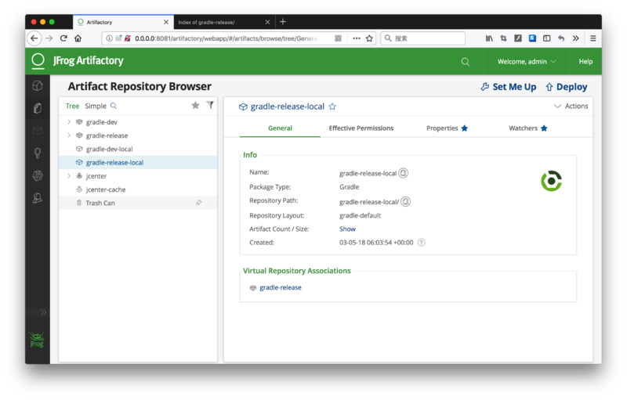Viewport: 627px width, 400px height.
Task: Open the Admin sidebar icon at bottom
Action: tap(38, 200)
